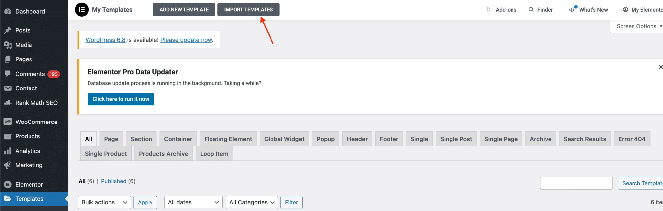Screen dimensions: 663x211
Task: Select the Single Product tab
Action: [106, 154]
